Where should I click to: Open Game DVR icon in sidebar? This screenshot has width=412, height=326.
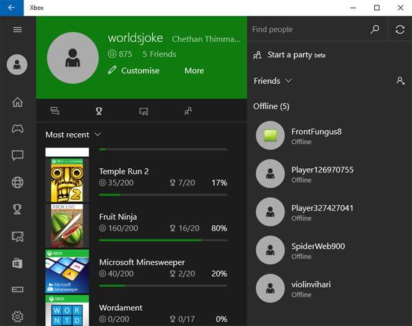[18, 236]
